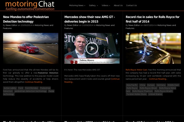Click News Editor author under Rolls Royce article
Viewport: 184px width, 122px height.
(x=134, y=25)
